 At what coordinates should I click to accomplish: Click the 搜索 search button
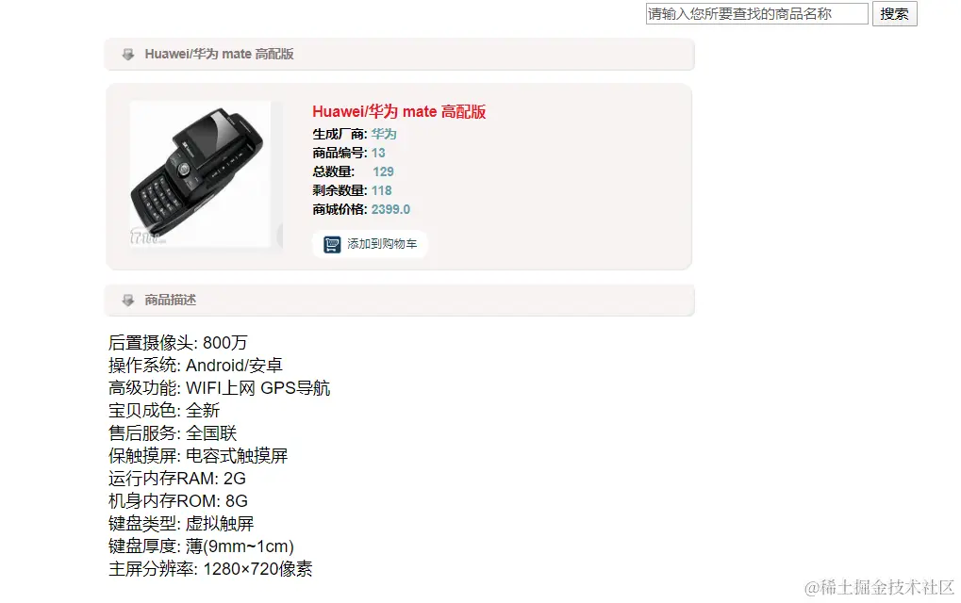coord(894,14)
